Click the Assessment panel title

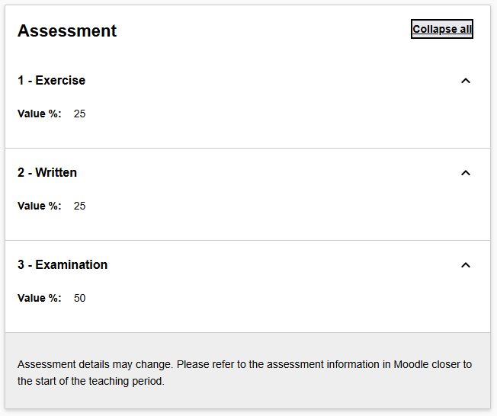[x=67, y=30]
